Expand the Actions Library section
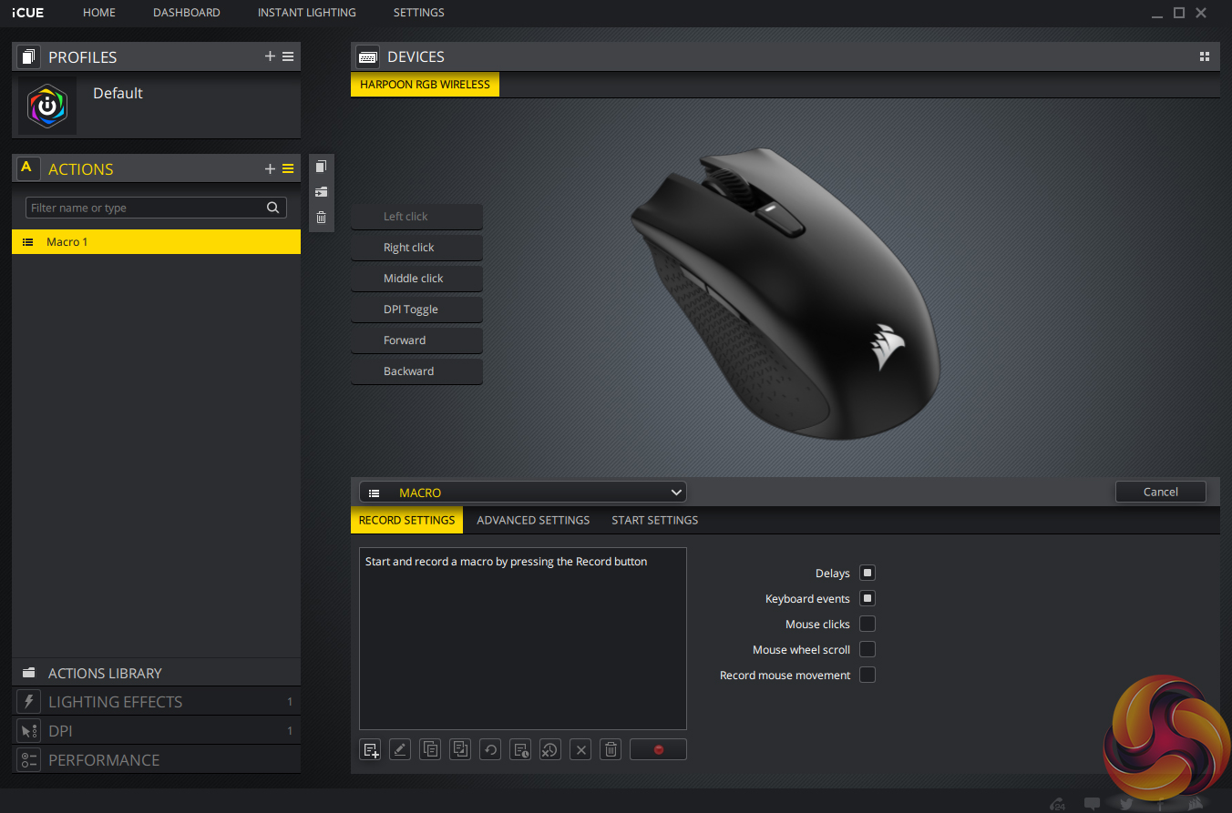The image size is (1232, 813). point(156,673)
